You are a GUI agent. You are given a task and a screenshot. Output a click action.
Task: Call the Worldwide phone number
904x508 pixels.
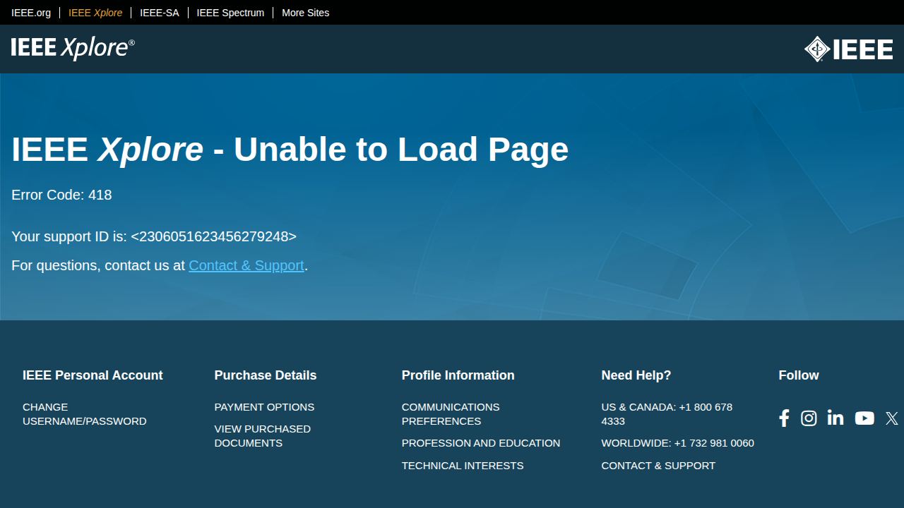click(678, 443)
